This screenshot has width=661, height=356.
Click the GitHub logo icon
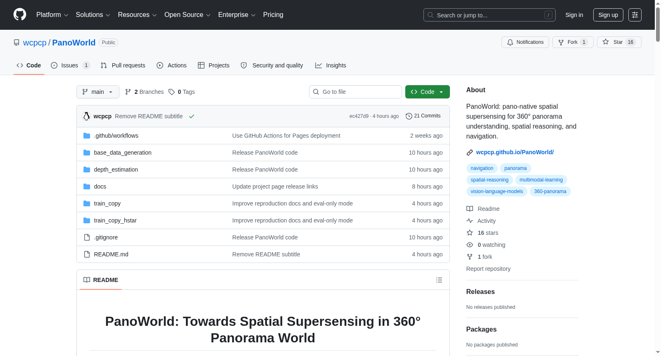(x=20, y=14)
